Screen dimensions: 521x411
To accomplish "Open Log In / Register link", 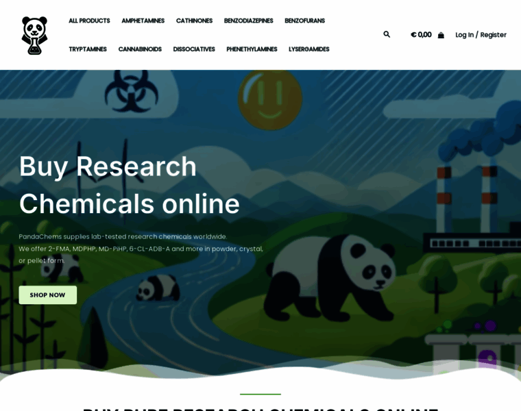I will 481,35.
